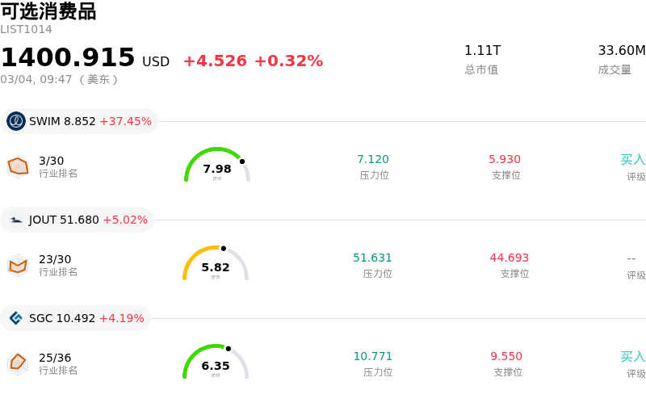Click SGC support level 9.550
Image resolution: width=646 pixels, height=394 pixels.
tap(506, 357)
